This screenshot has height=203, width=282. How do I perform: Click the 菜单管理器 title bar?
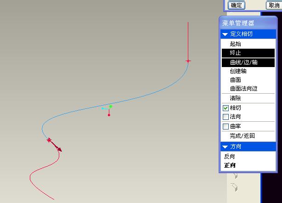(248, 23)
